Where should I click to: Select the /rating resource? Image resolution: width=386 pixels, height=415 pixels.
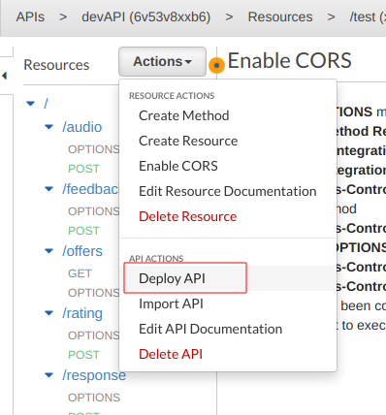click(82, 313)
